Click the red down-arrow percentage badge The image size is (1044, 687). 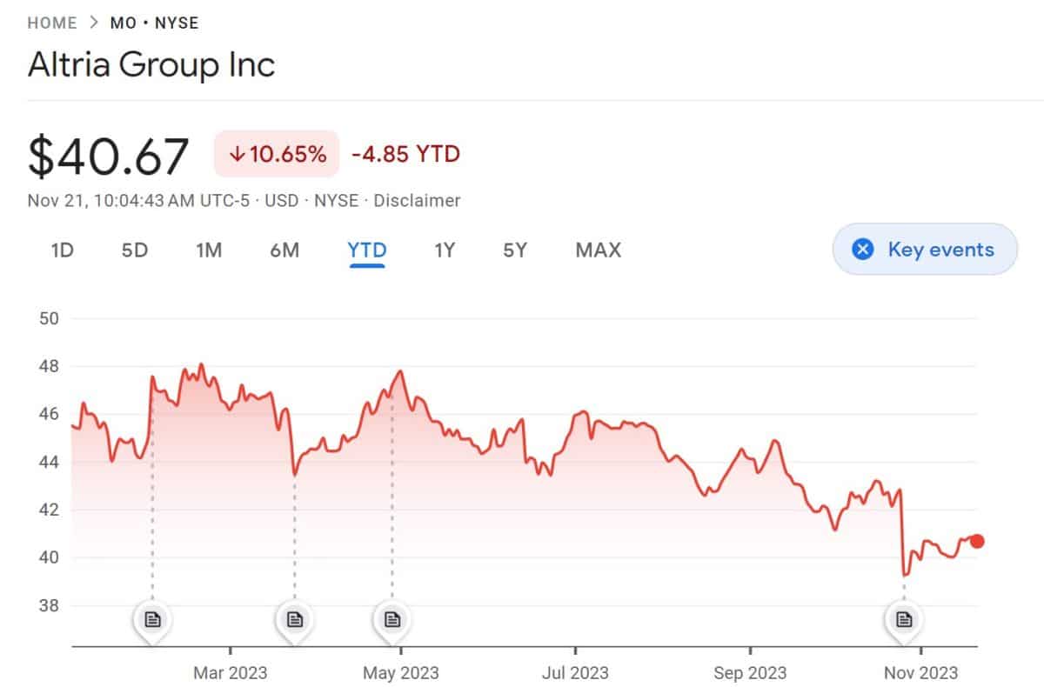coord(278,155)
